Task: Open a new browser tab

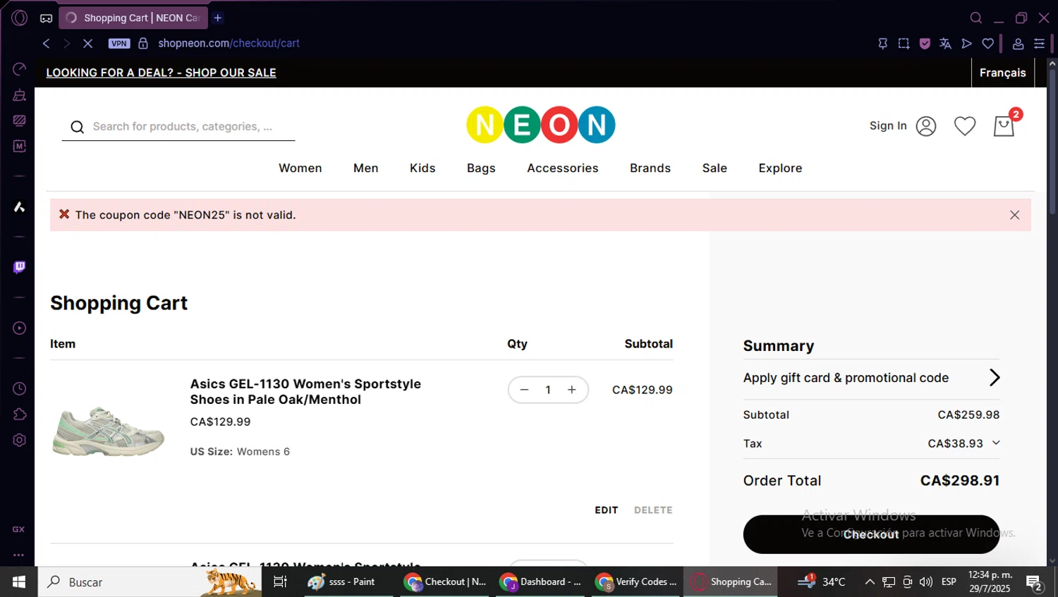Action: tap(218, 18)
